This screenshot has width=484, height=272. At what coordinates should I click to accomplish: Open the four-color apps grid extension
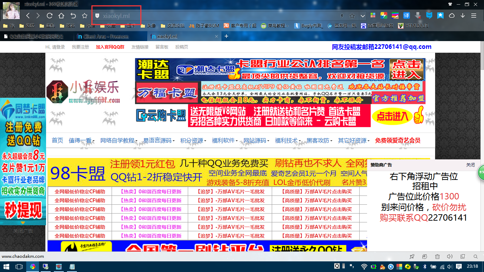click(x=373, y=16)
